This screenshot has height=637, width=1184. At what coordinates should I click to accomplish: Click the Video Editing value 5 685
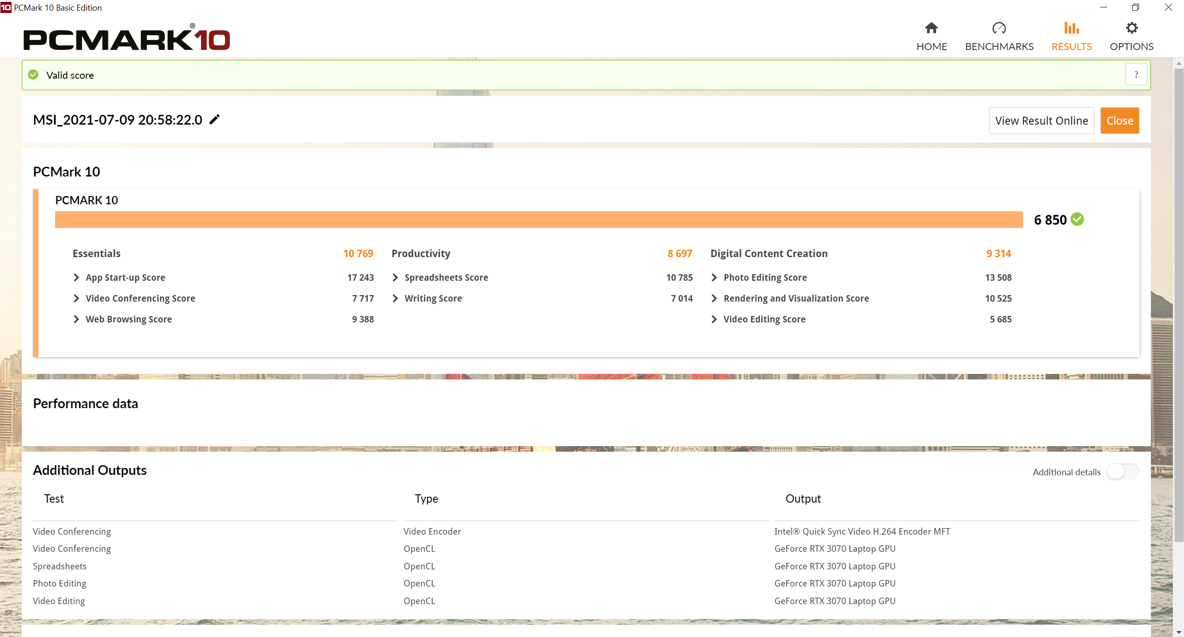point(1001,319)
